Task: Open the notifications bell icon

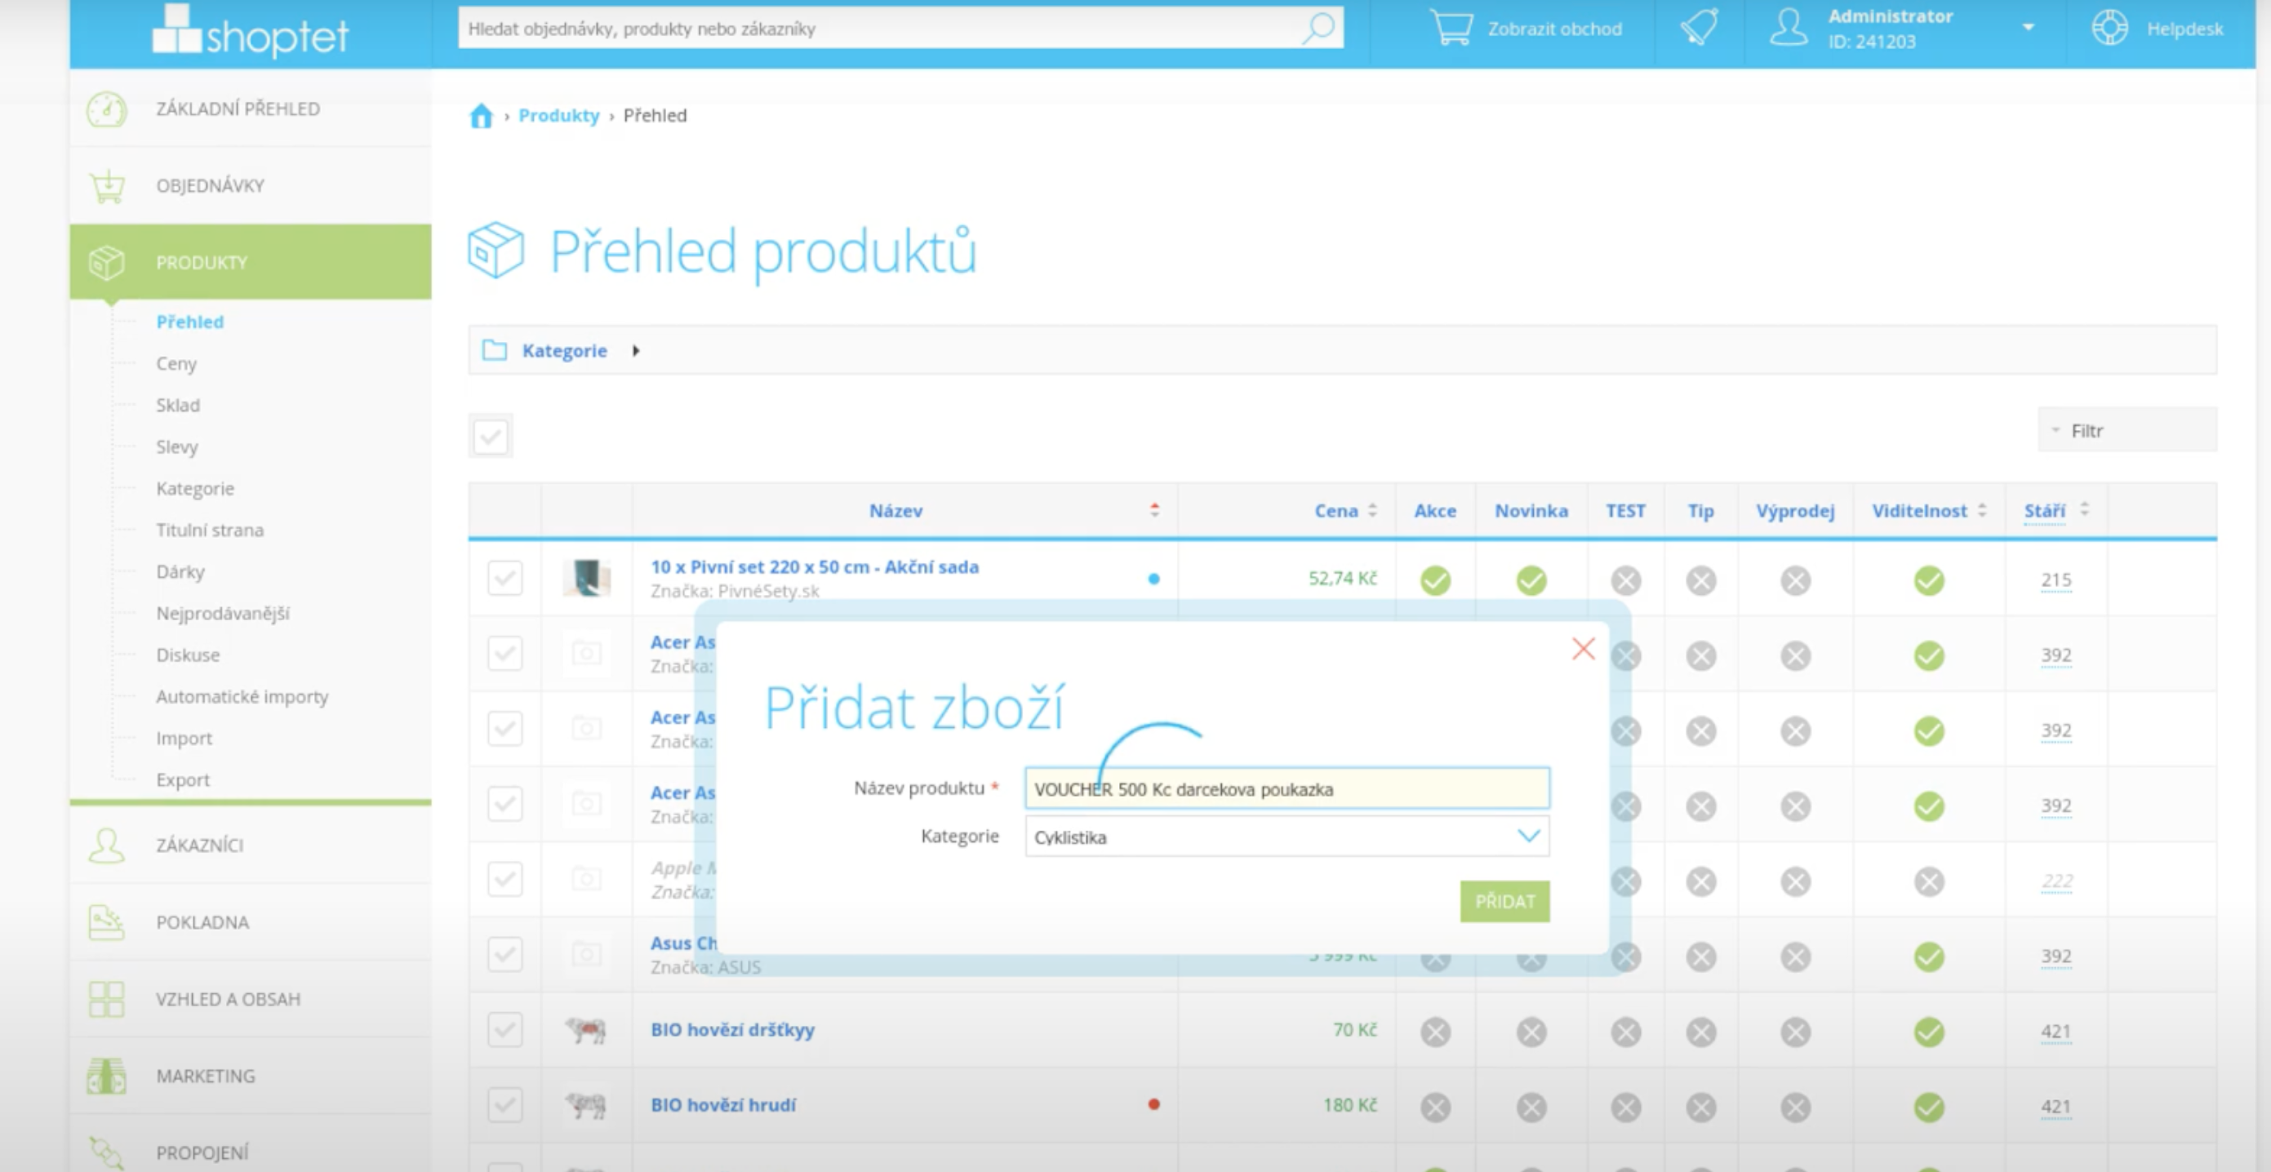Action: 1699,27
